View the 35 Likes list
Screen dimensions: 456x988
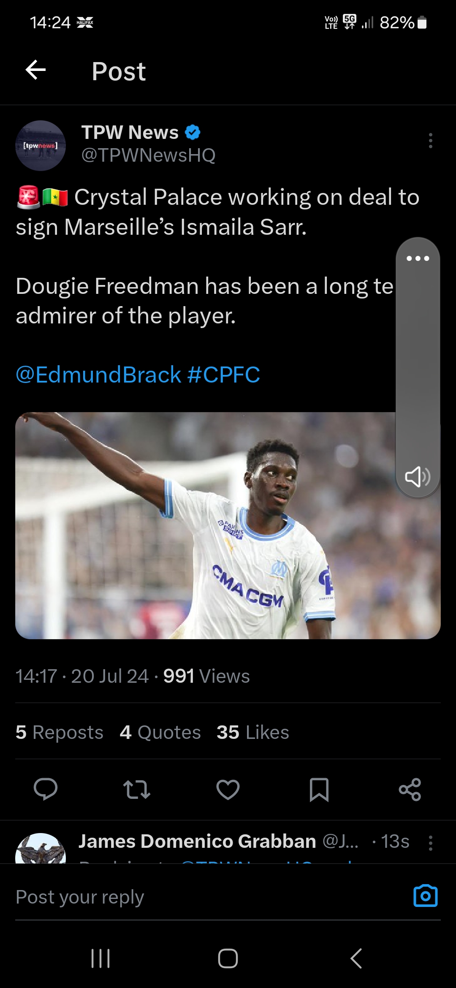pos(252,733)
